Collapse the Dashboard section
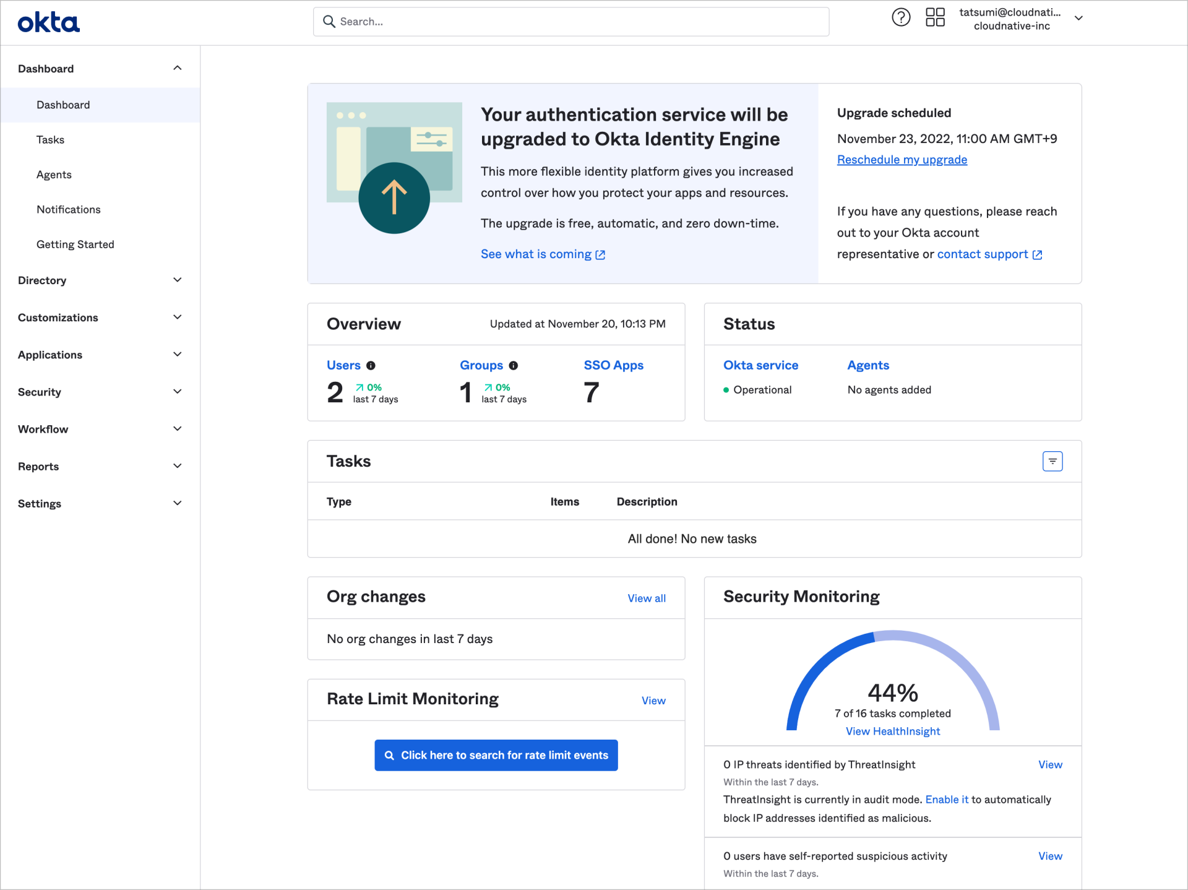This screenshot has height=890, width=1188. coord(178,67)
